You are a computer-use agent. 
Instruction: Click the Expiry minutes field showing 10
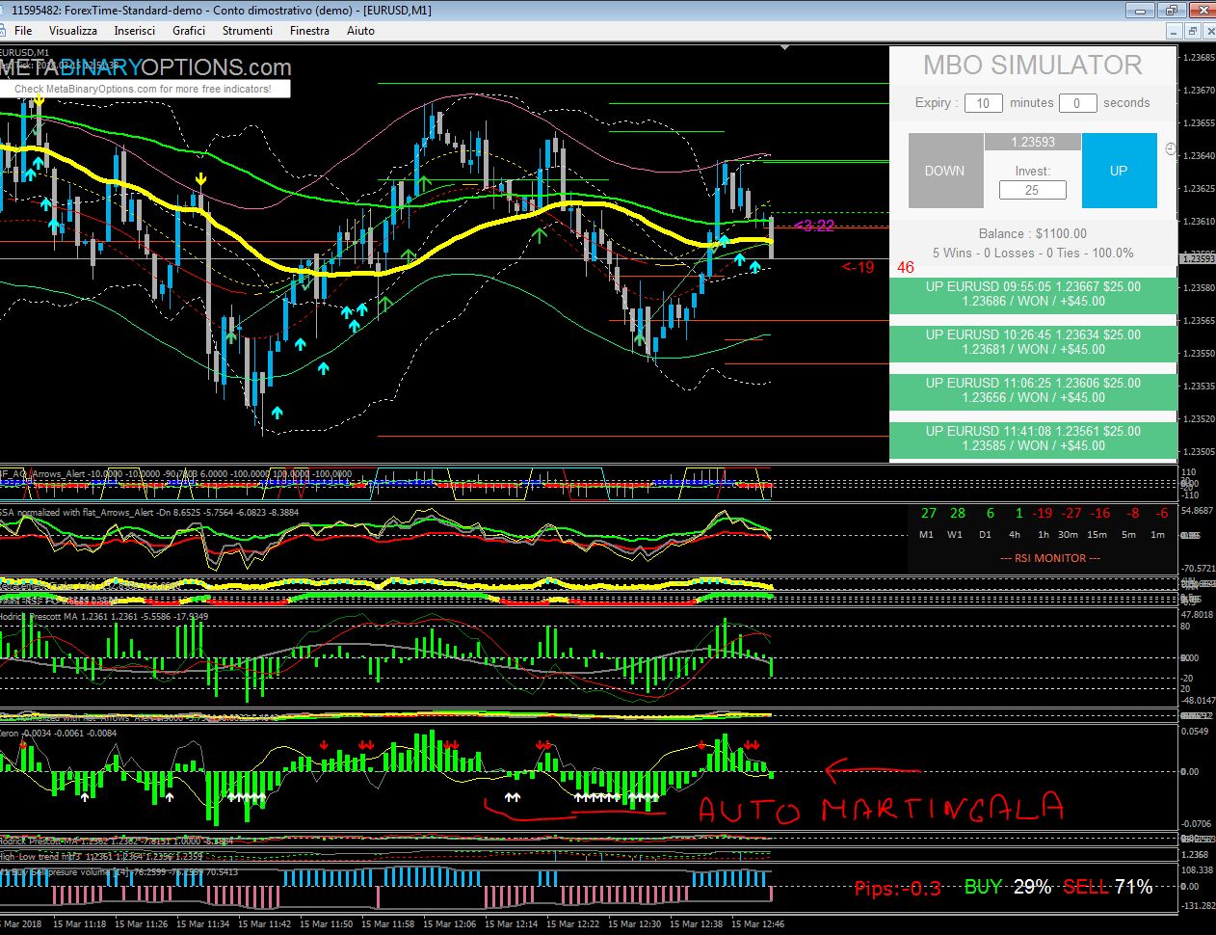[x=983, y=103]
